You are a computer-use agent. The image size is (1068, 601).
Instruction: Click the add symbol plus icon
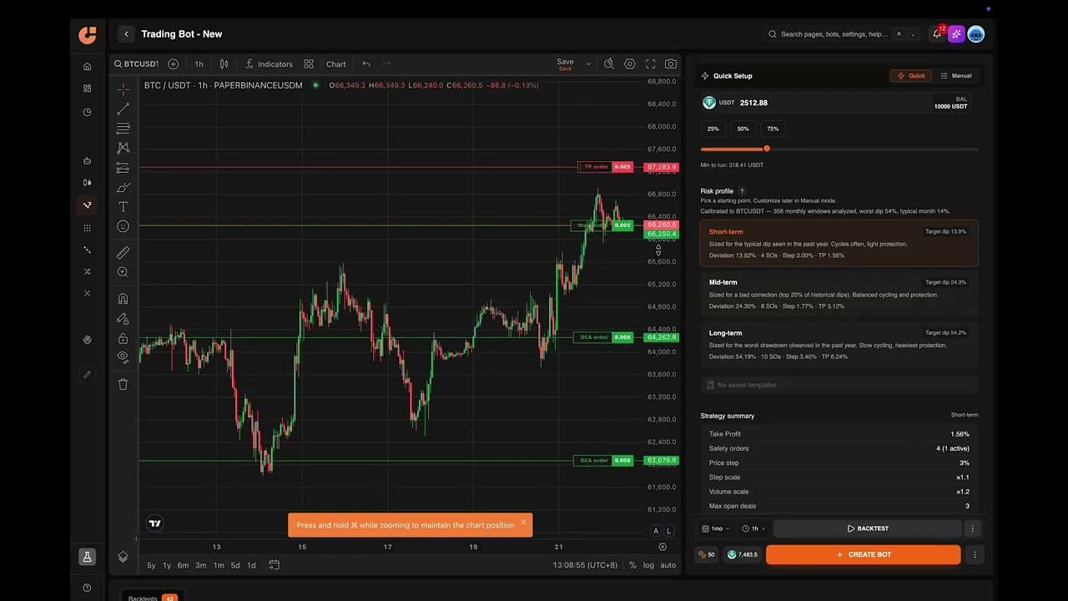coord(173,64)
